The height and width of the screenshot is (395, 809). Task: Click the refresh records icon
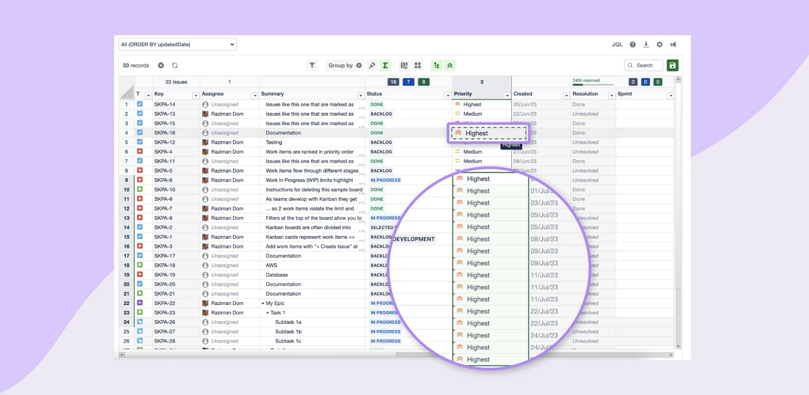[x=175, y=66]
